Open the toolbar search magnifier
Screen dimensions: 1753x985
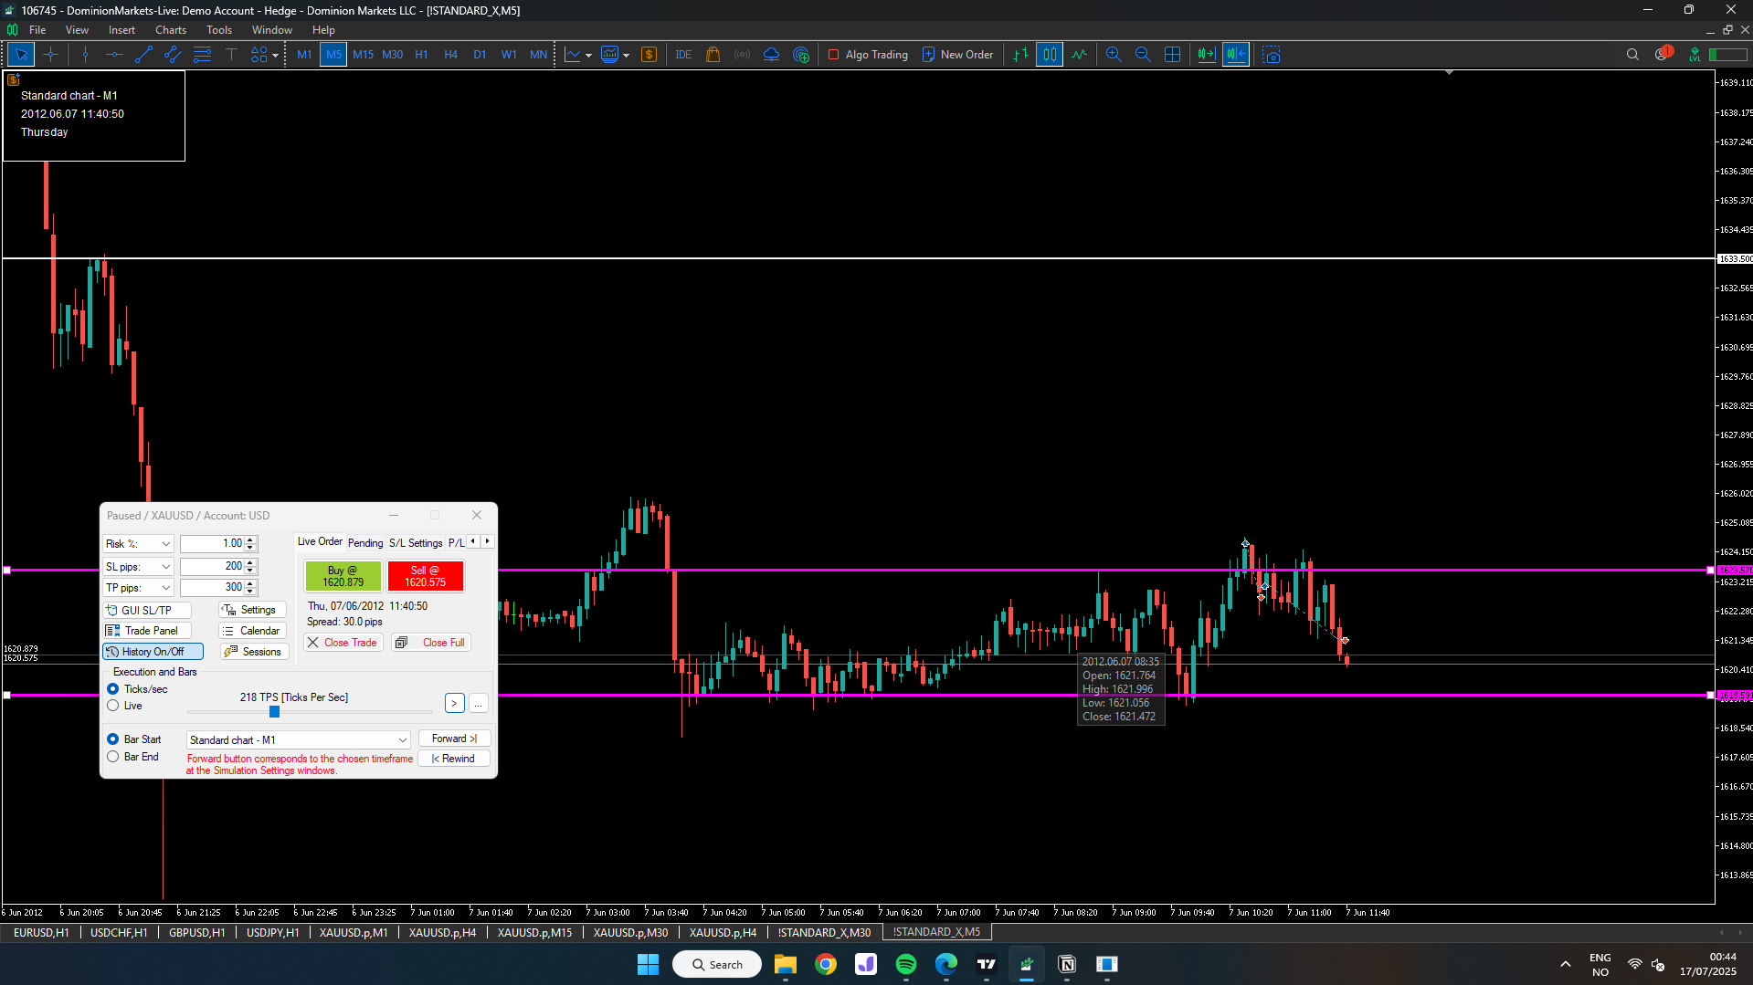tap(1632, 55)
